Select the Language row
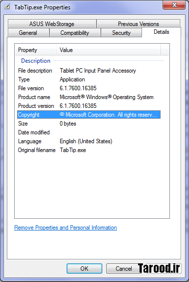Image resolution: width=189 pixels, height=282 pixels. 89,141
